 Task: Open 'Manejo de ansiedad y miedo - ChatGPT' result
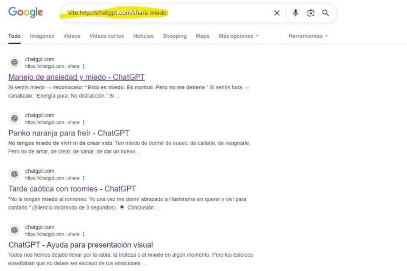[77, 77]
